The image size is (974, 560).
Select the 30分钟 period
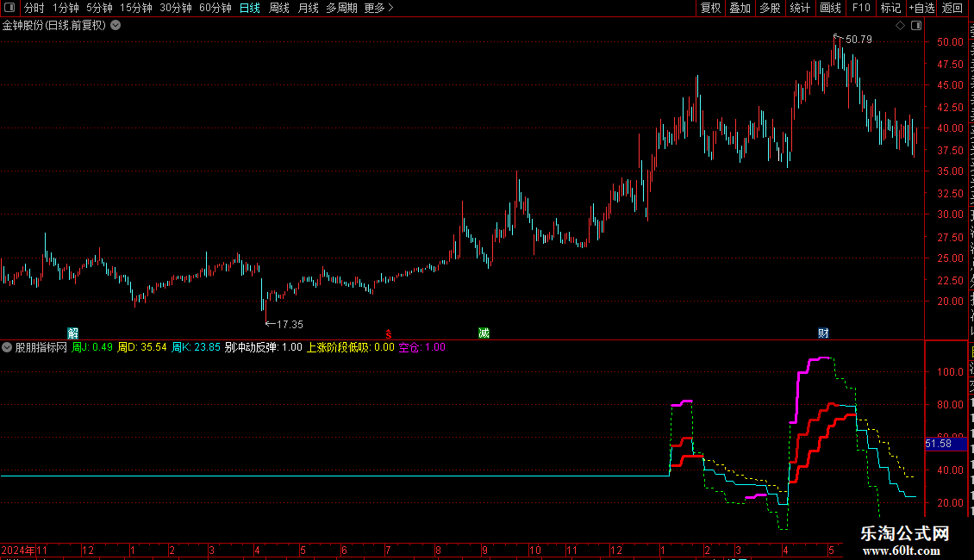176,8
